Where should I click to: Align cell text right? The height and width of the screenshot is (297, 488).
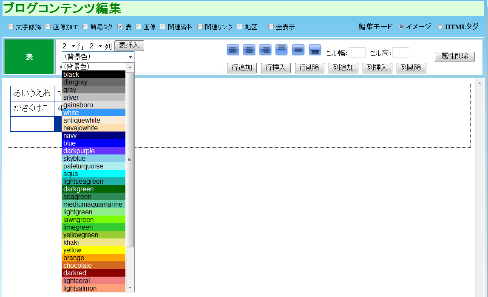[x=265, y=50]
